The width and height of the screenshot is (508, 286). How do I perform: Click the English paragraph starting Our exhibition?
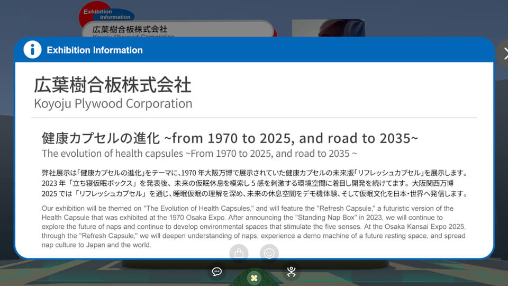pyautogui.click(x=253, y=227)
